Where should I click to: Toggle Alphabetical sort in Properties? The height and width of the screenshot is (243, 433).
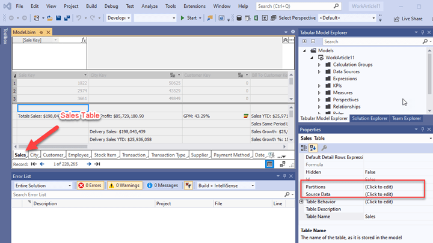[313, 148]
